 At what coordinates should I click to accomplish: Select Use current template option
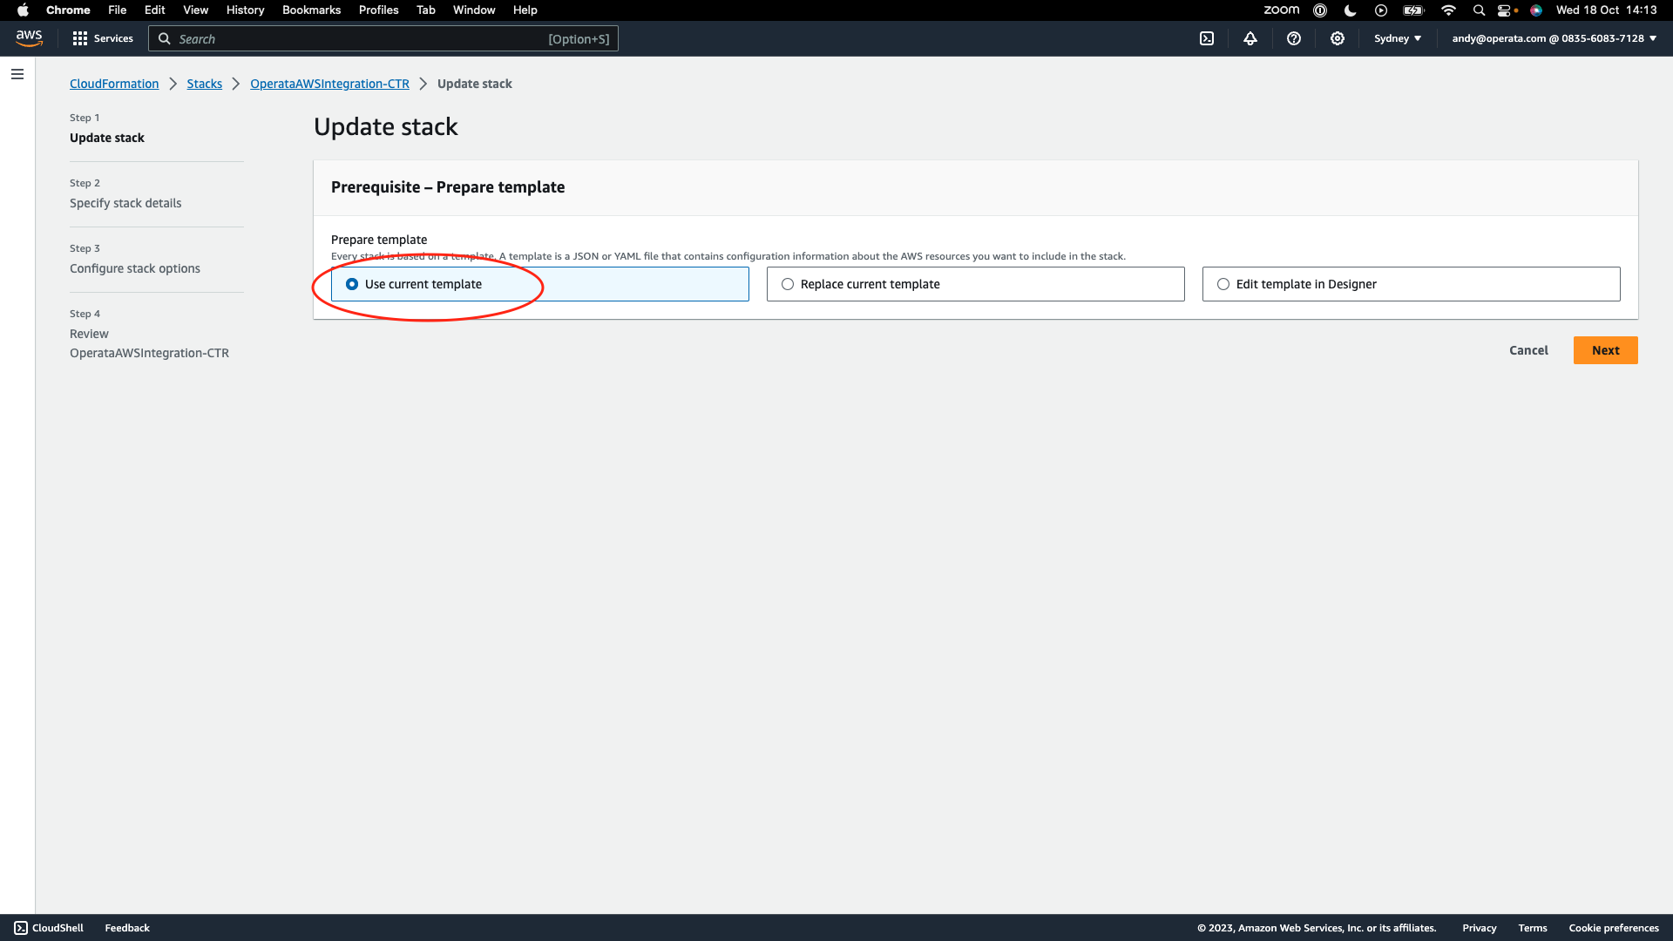[x=352, y=284]
